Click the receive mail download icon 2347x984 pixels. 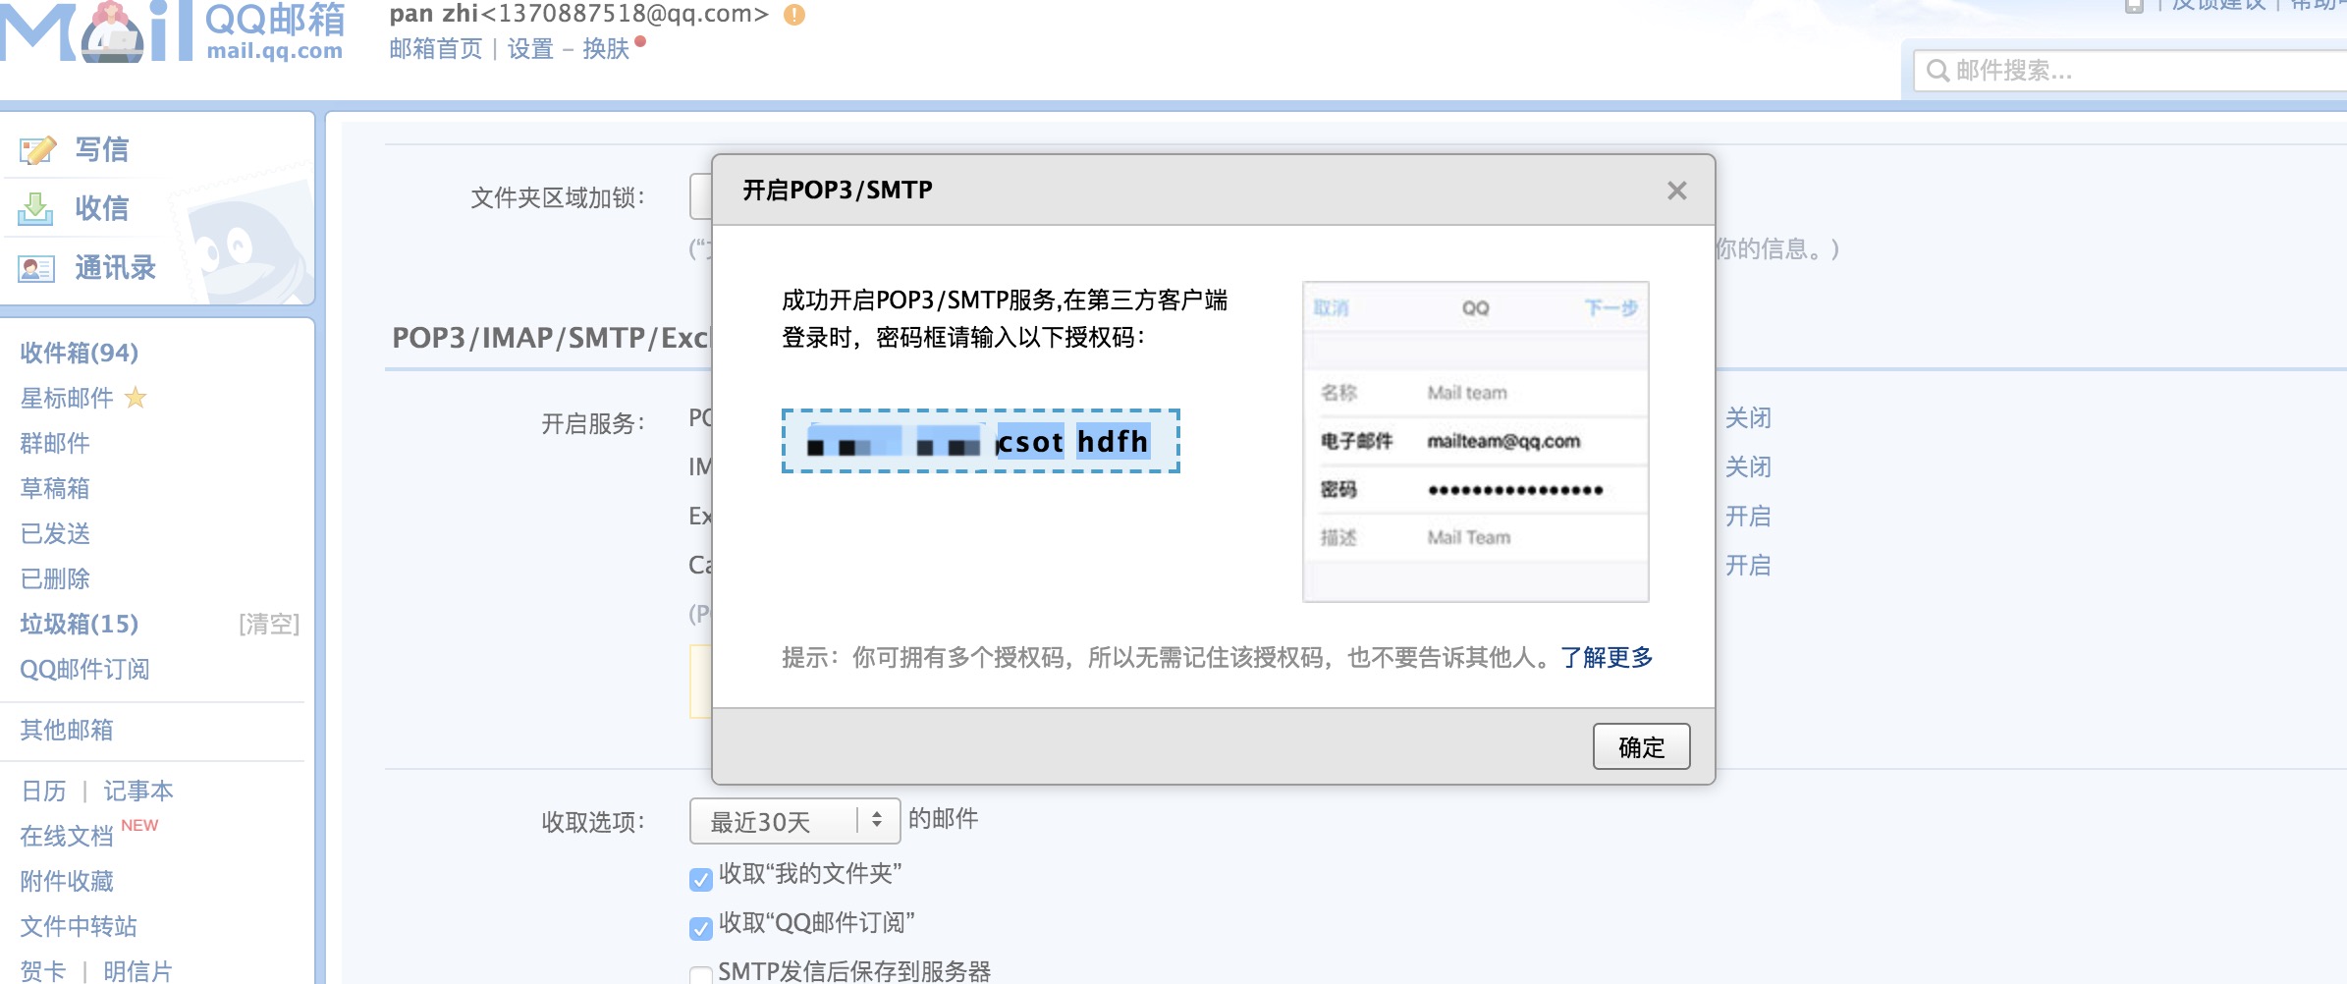[35, 209]
